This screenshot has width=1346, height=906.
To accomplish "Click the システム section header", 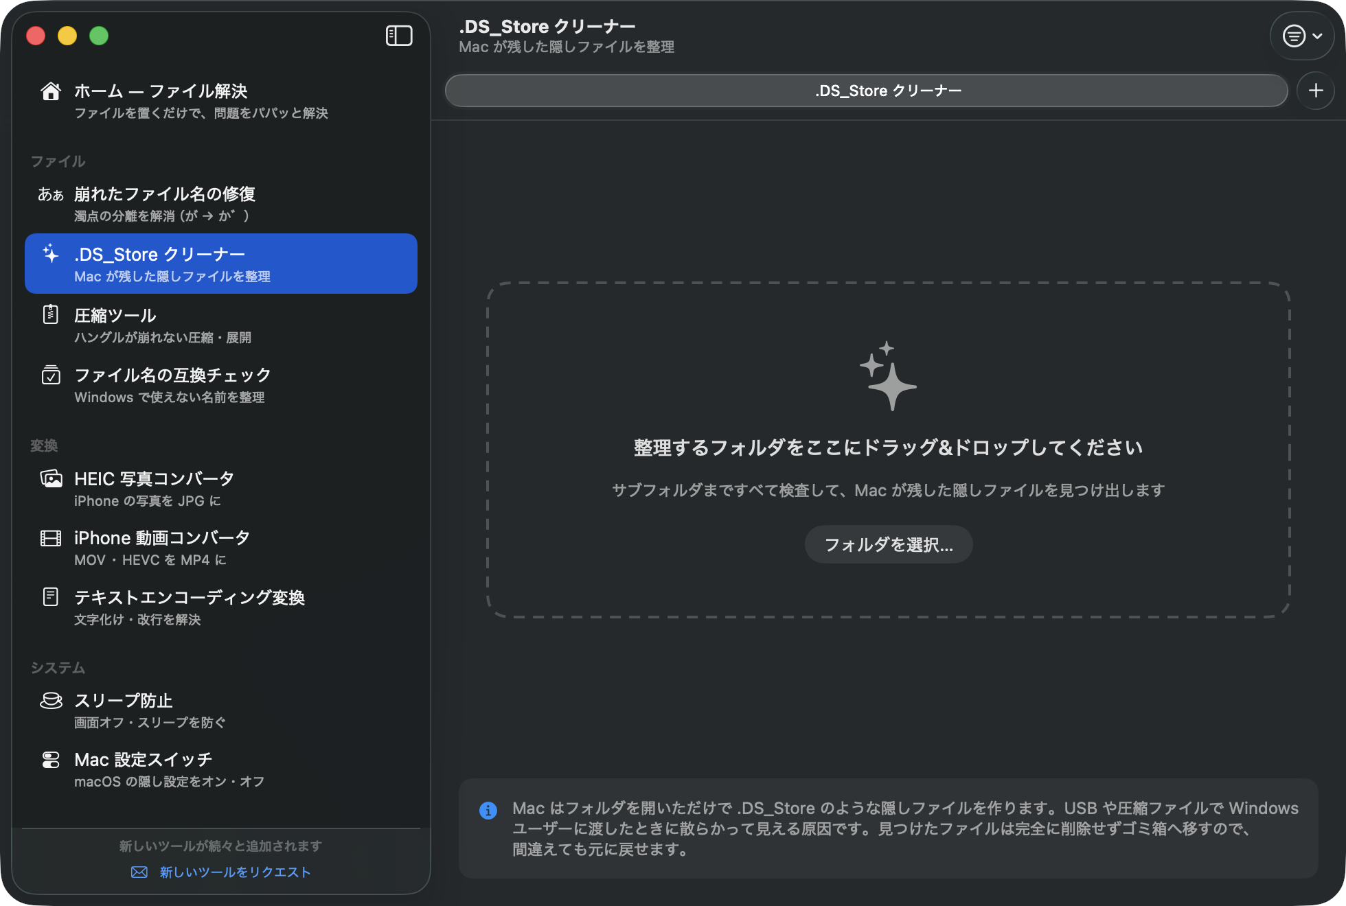I will [58, 668].
